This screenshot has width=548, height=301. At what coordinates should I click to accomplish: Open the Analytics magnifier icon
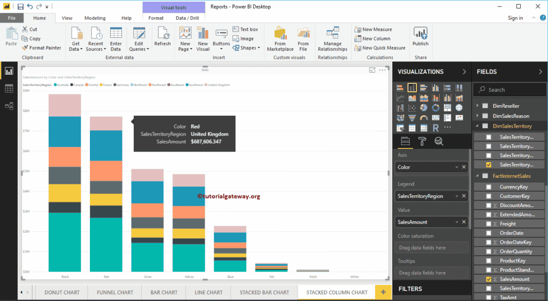pos(439,141)
